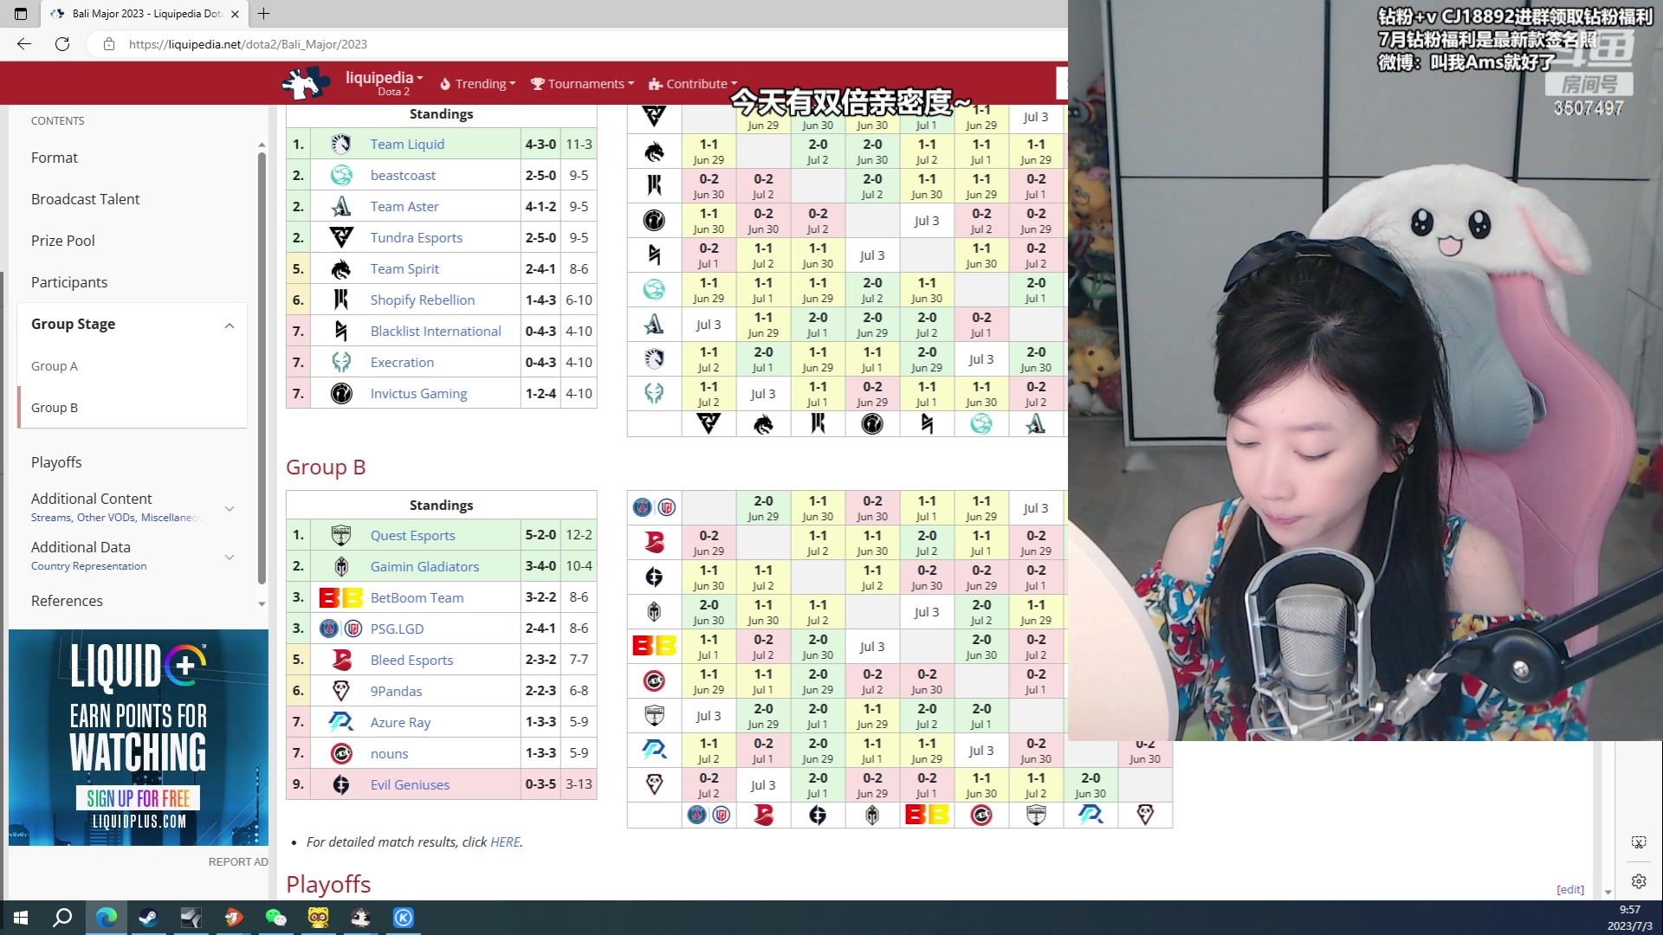Click Execration logo in standings
The width and height of the screenshot is (1663, 935).
[x=341, y=362]
